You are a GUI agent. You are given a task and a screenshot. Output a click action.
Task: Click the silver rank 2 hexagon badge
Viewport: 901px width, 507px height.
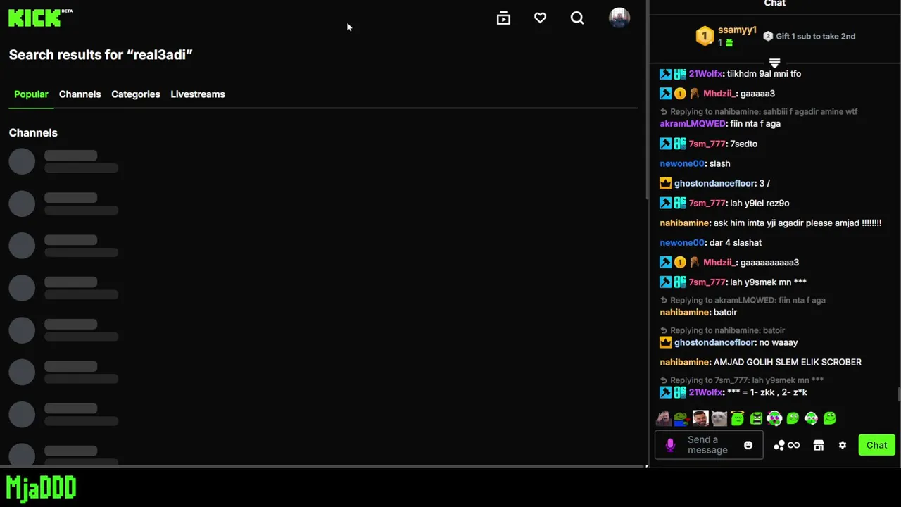click(x=768, y=36)
